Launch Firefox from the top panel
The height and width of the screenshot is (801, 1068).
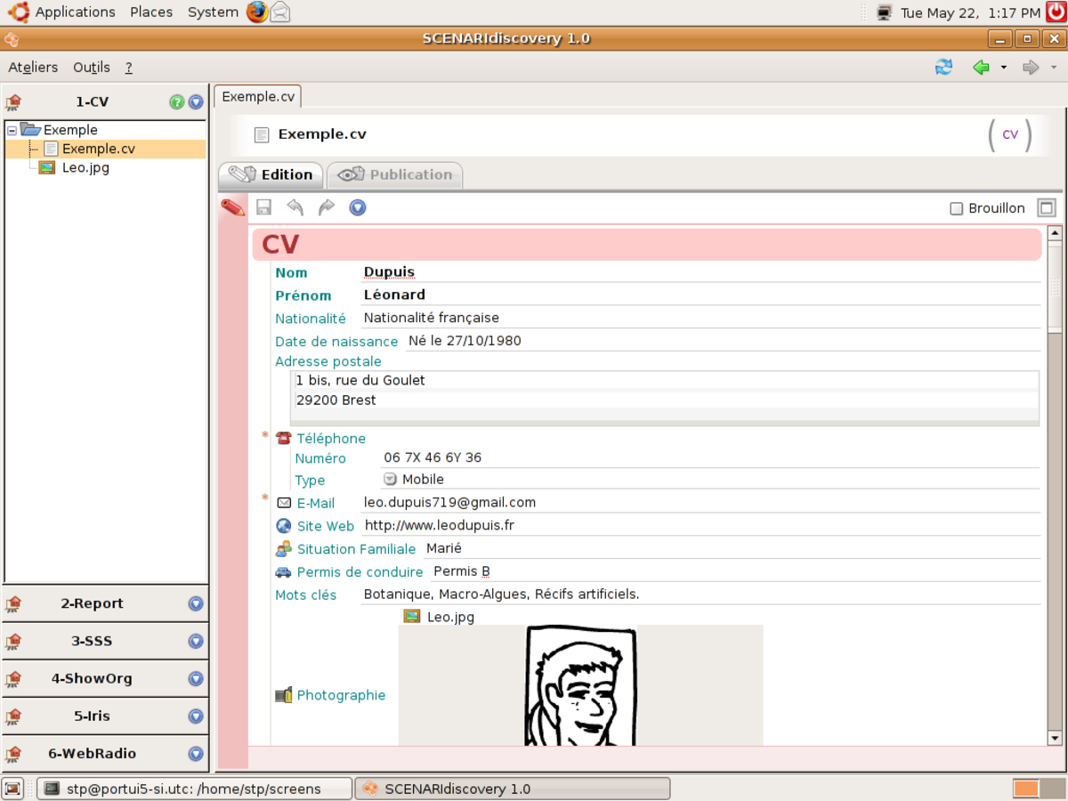(x=257, y=12)
